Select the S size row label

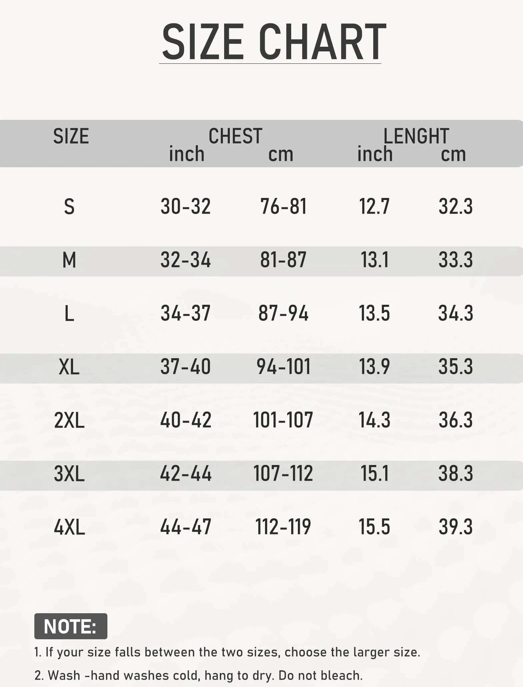tap(69, 207)
